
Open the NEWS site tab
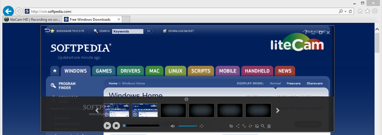point(285,71)
